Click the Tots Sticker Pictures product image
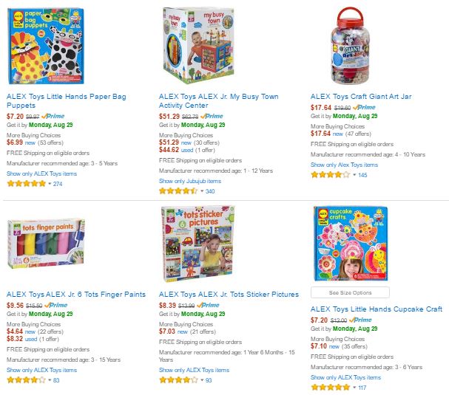This screenshot has width=449, height=395. click(198, 244)
